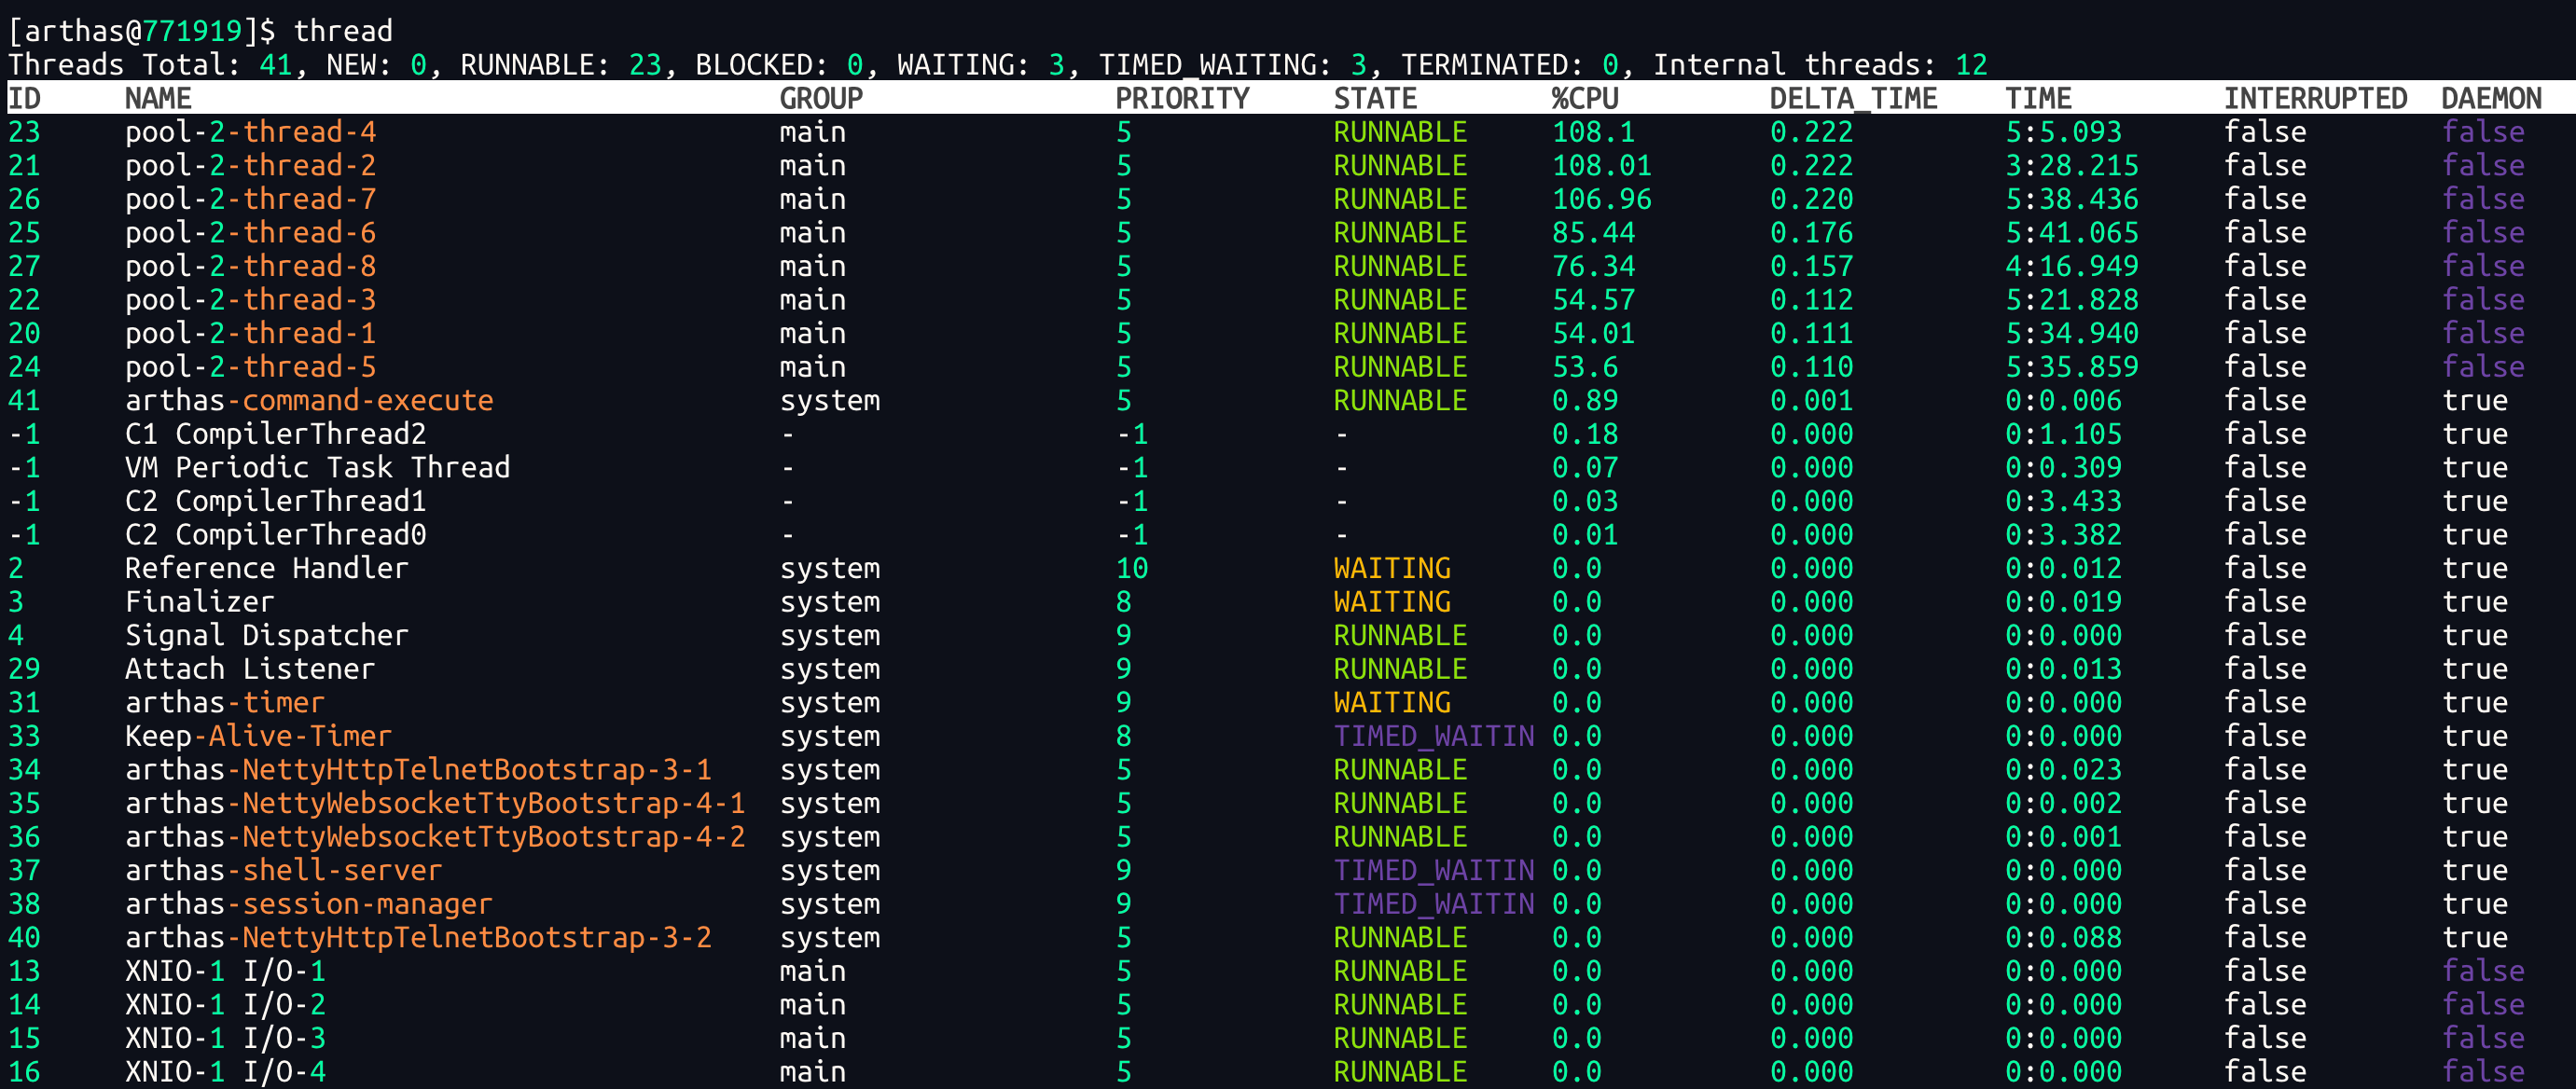2576x1089 pixels.
Task: Click the 108.1 CPU value
Action: point(1592,132)
